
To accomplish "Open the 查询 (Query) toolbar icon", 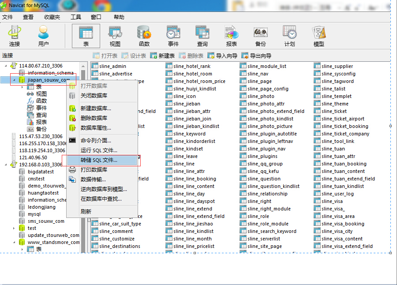I will pos(202,36).
